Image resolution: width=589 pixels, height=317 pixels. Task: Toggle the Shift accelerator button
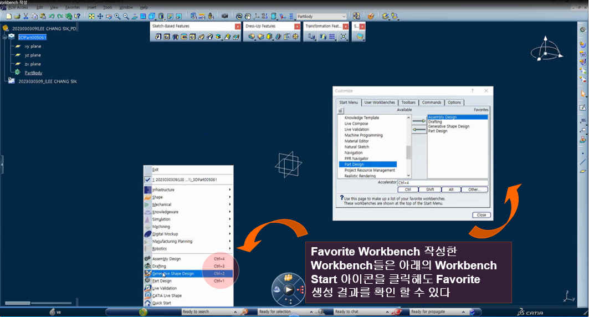[430, 190]
